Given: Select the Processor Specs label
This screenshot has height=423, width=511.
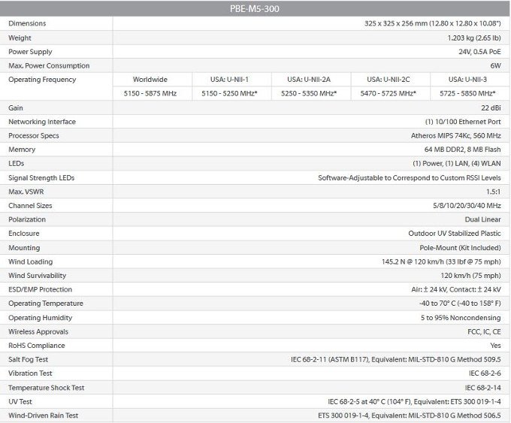Looking at the screenshot, I should coord(34,136).
